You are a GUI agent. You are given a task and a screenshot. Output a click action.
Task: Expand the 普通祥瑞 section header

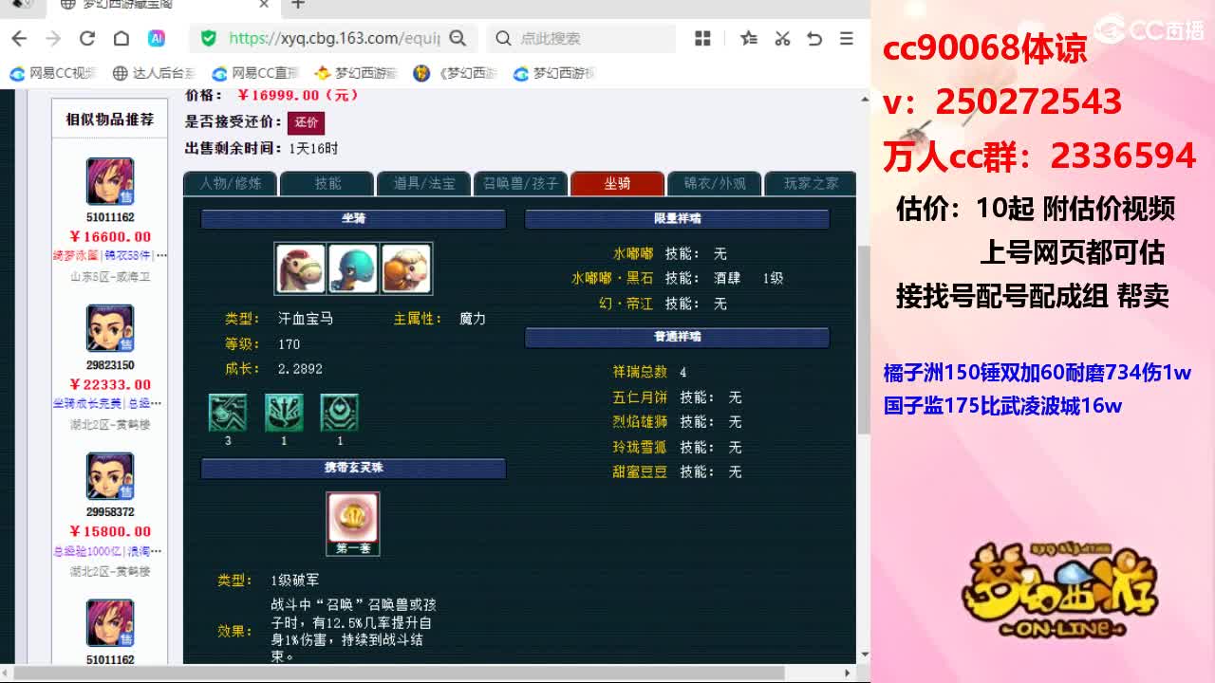pyautogui.click(x=676, y=337)
